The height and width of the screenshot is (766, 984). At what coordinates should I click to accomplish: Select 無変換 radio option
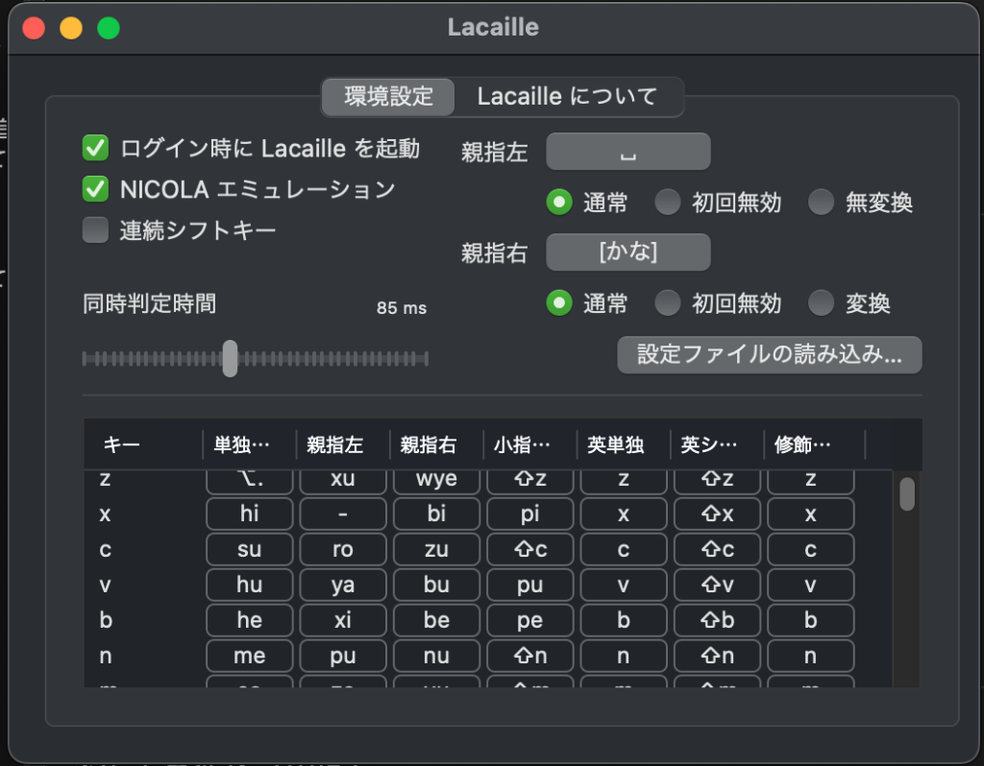coord(821,203)
